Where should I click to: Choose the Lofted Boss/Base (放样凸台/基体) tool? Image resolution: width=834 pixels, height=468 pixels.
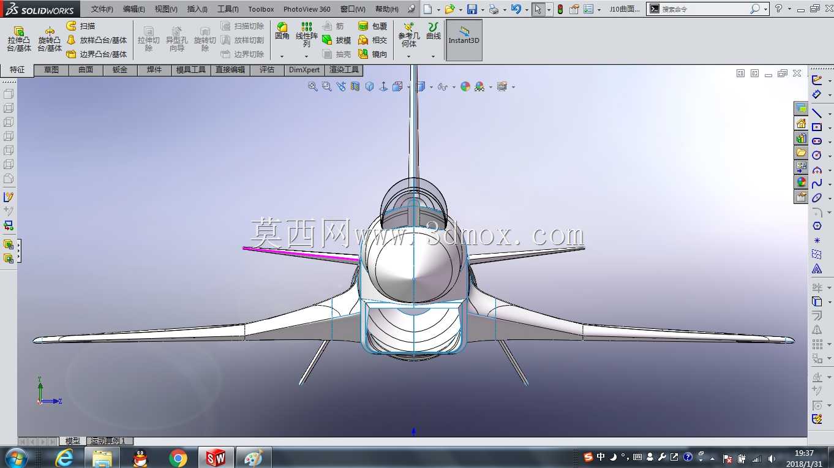(x=96, y=40)
